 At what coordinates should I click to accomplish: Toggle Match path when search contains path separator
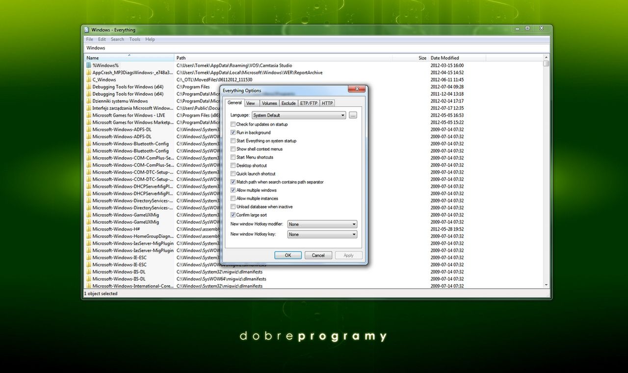(x=233, y=182)
